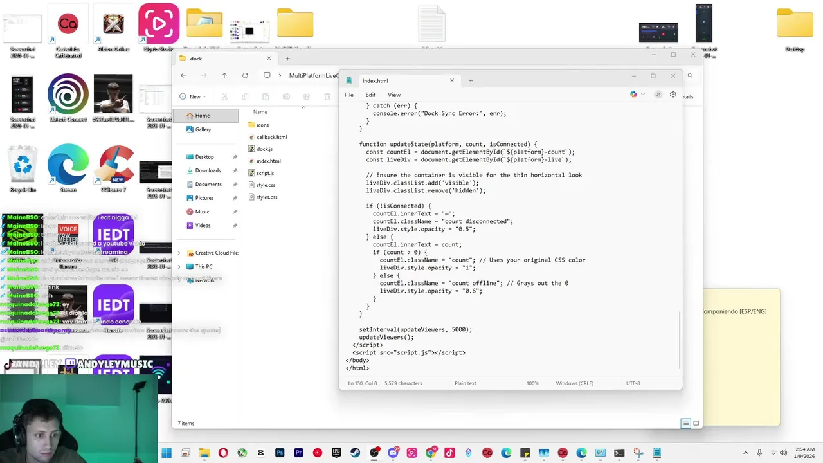Select Gallery in Explorer navigation pane
Screen dimensions: 823x463
(206, 129)
